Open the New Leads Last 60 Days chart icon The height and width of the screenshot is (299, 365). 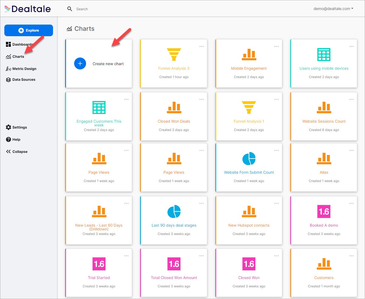point(99,211)
